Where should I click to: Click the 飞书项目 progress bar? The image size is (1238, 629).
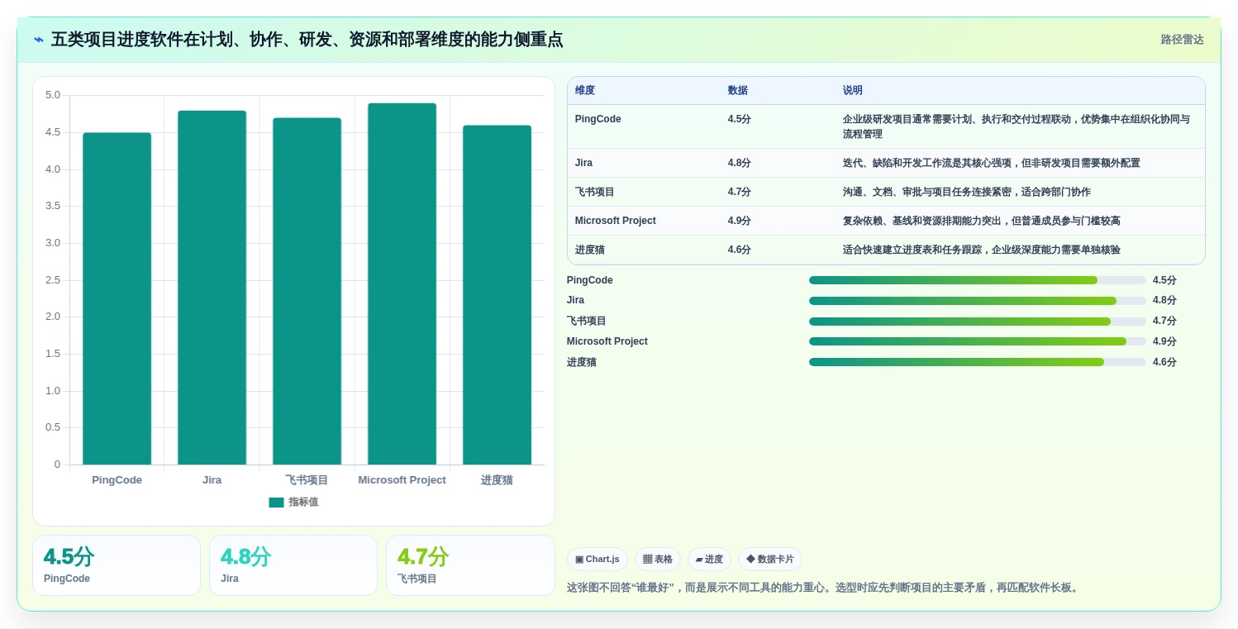coord(978,322)
